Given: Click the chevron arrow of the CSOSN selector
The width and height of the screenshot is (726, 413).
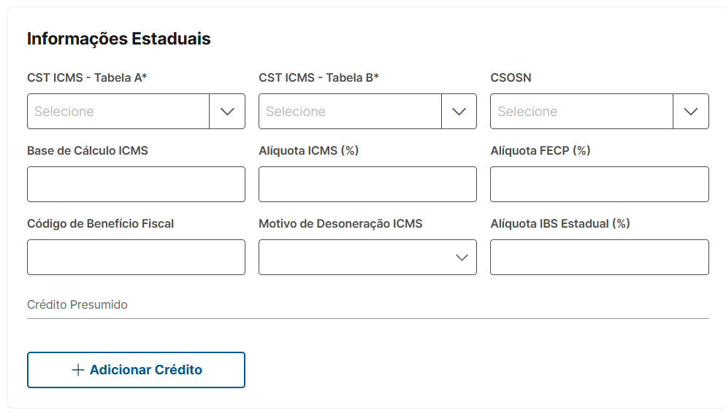Looking at the screenshot, I should coord(690,112).
